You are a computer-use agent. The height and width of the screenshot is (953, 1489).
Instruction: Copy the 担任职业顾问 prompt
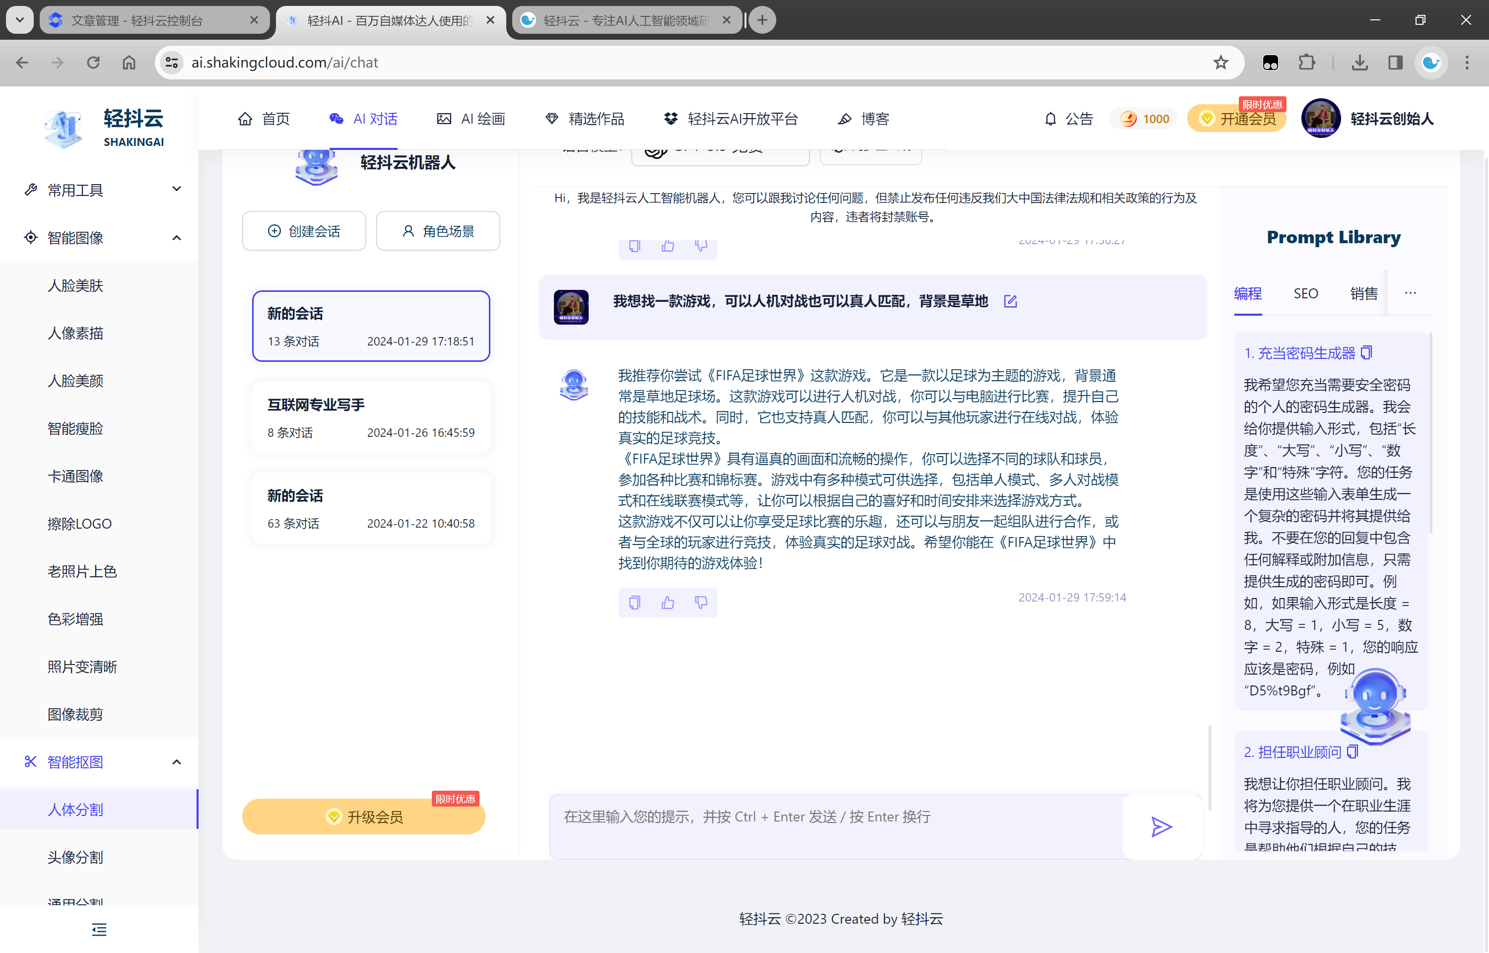[1353, 752]
